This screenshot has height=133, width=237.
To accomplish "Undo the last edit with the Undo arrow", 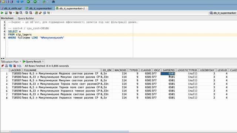I will (x=18, y=1).
